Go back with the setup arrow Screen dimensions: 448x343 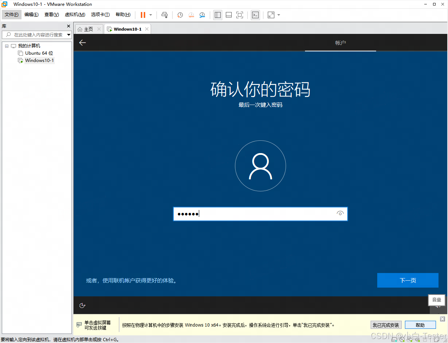pos(82,43)
